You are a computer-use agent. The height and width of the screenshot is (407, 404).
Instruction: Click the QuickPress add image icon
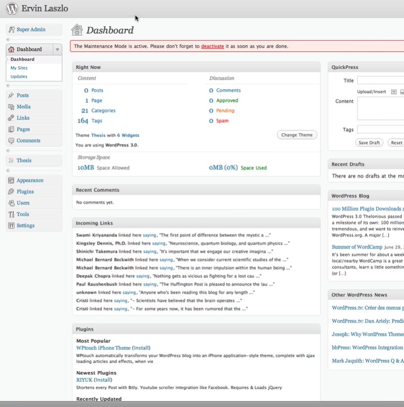pos(393,92)
